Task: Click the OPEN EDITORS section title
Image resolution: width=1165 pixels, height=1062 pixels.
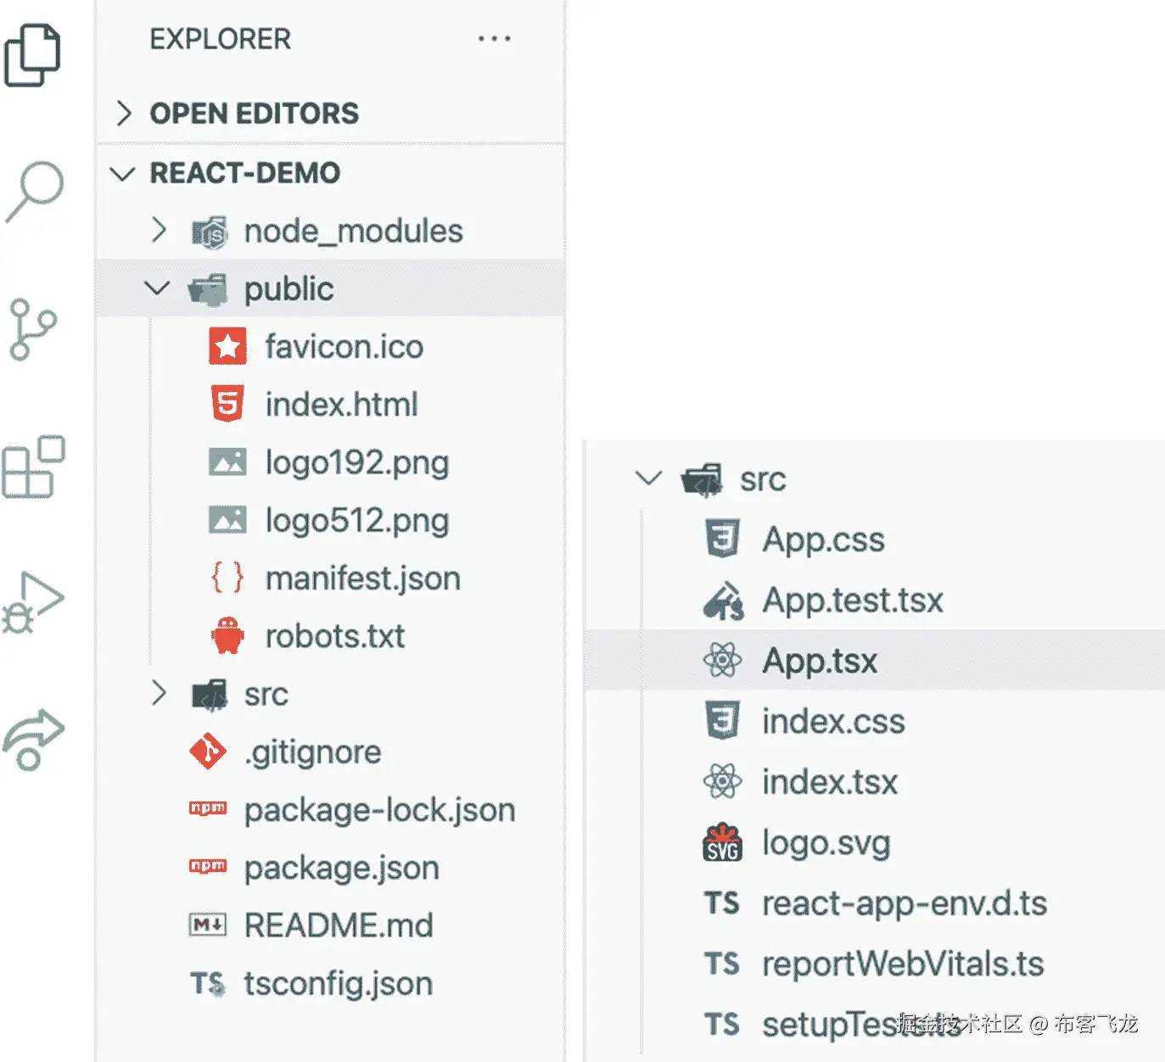Action: click(x=254, y=113)
